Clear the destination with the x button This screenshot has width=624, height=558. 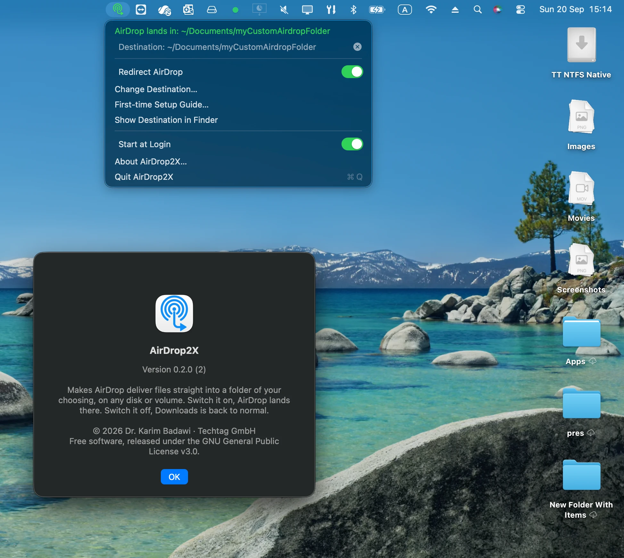357,47
